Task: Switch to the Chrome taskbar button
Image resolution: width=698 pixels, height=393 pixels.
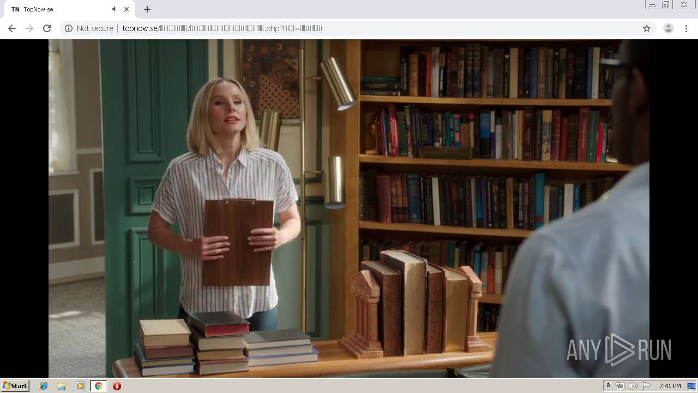Action: (x=98, y=386)
